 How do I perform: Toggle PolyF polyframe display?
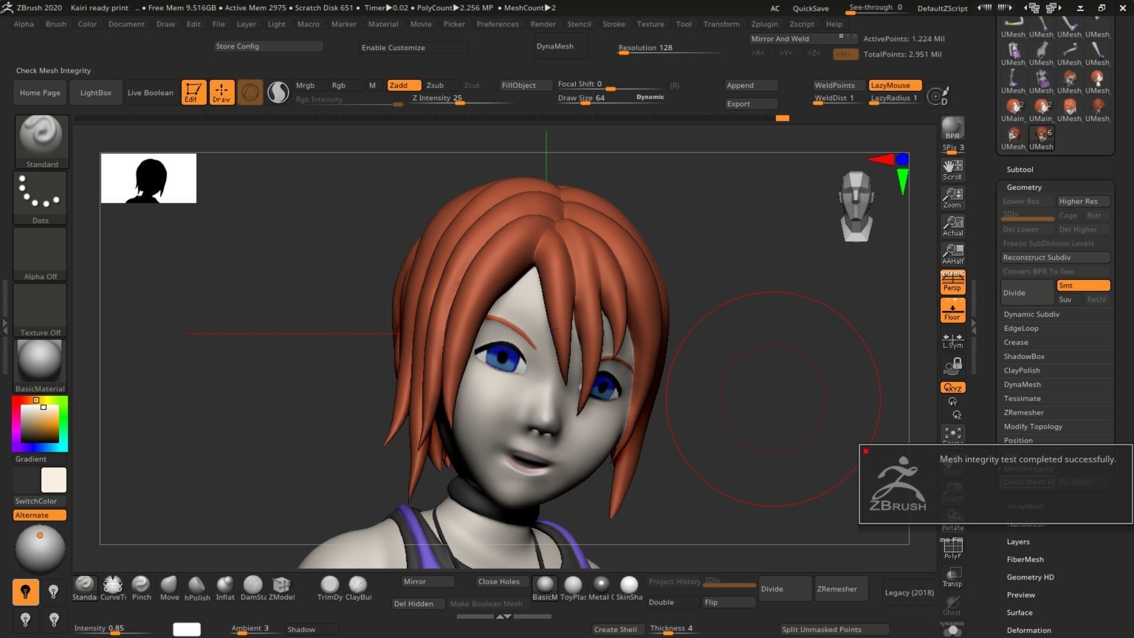(953, 549)
